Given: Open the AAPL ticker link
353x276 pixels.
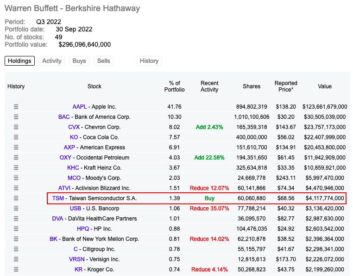Looking at the screenshot, I should coord(80,107).
